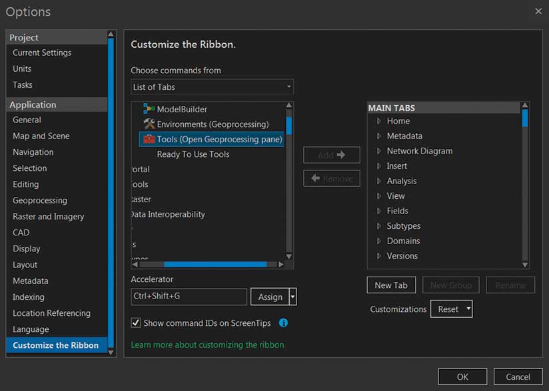Screen dimensions: 549x391
Task: Click the Accelerator shortcut input field
Action: pyautogui.click(x=189, y=297)
